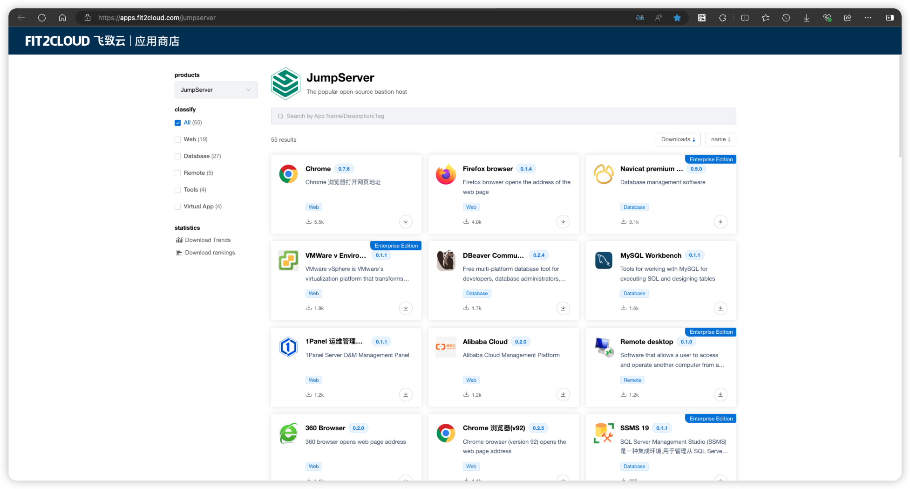Click Enterprise Edition badge on VMWare card
The height and width of the screenshot is (489, 910).
click(396, 246)
